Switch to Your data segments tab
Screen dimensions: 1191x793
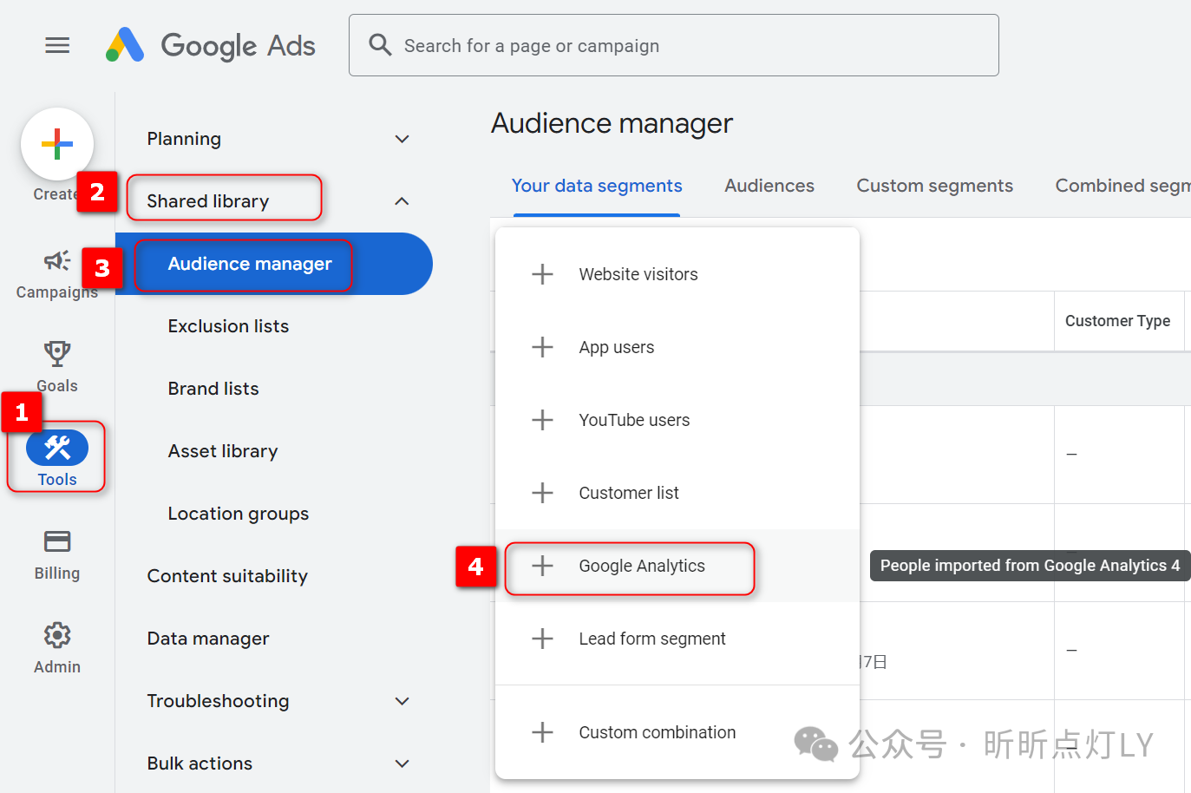click(597, 186)
